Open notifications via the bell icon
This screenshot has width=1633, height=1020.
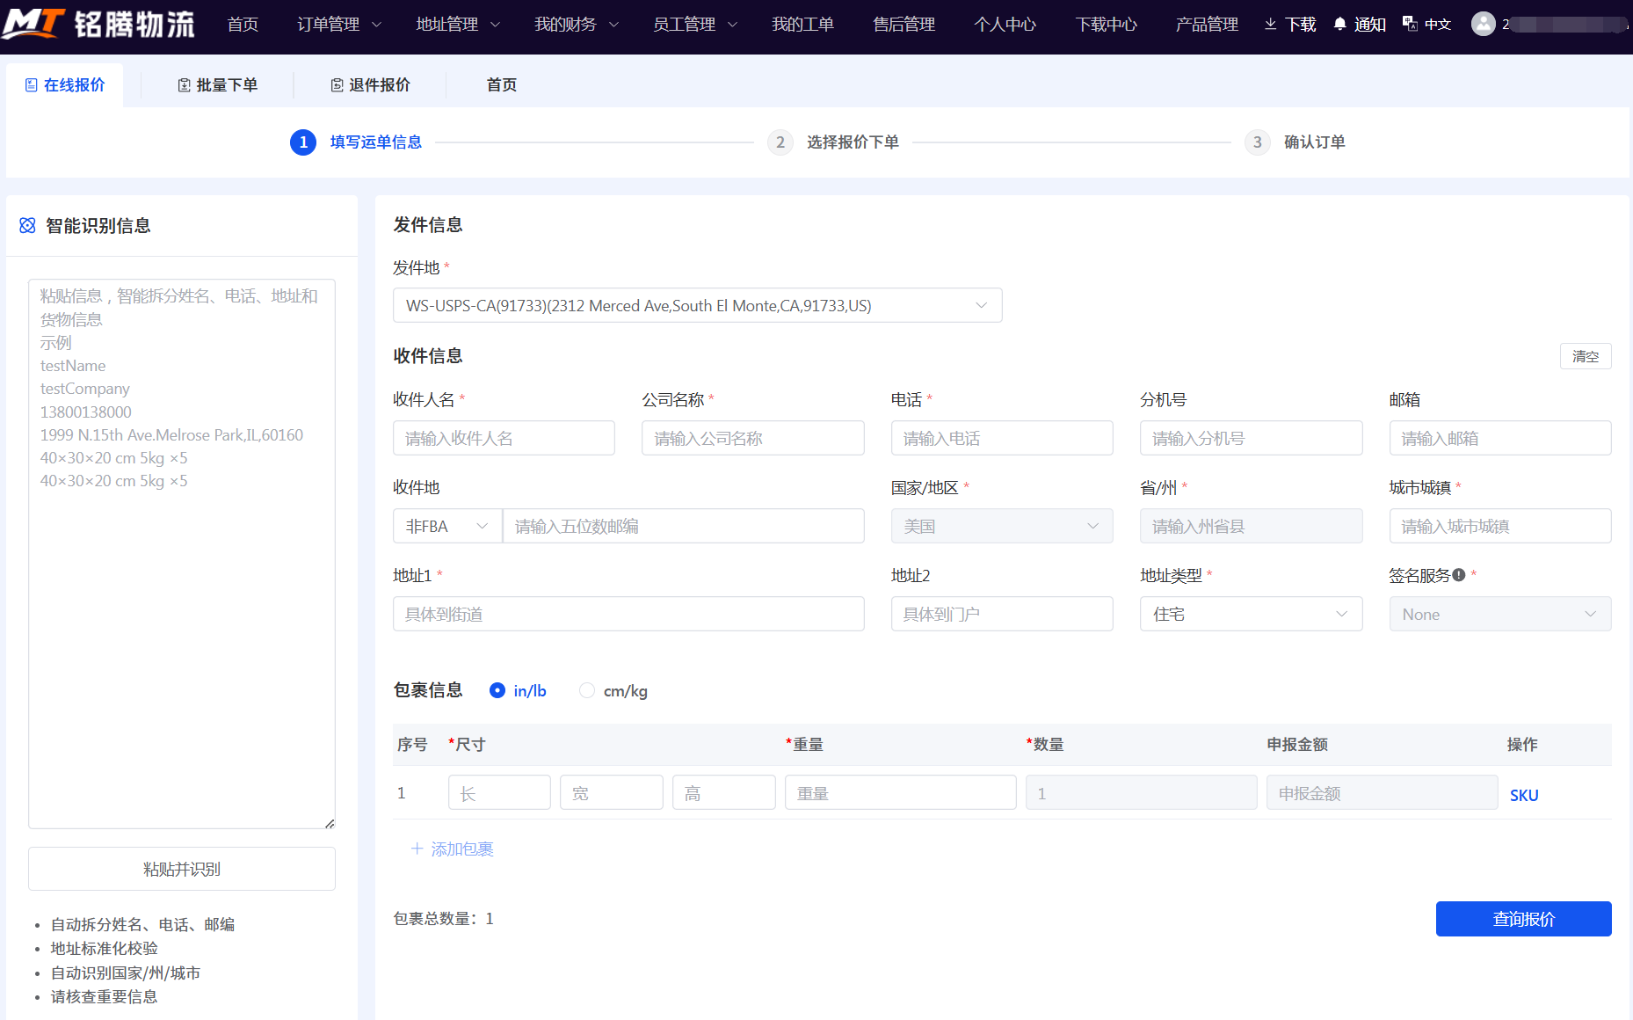[x=1339, y=24]
